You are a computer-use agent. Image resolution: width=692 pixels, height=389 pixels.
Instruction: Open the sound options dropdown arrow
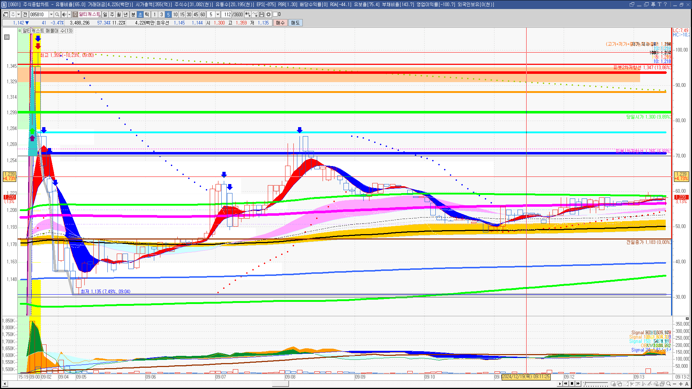(69, 14)
